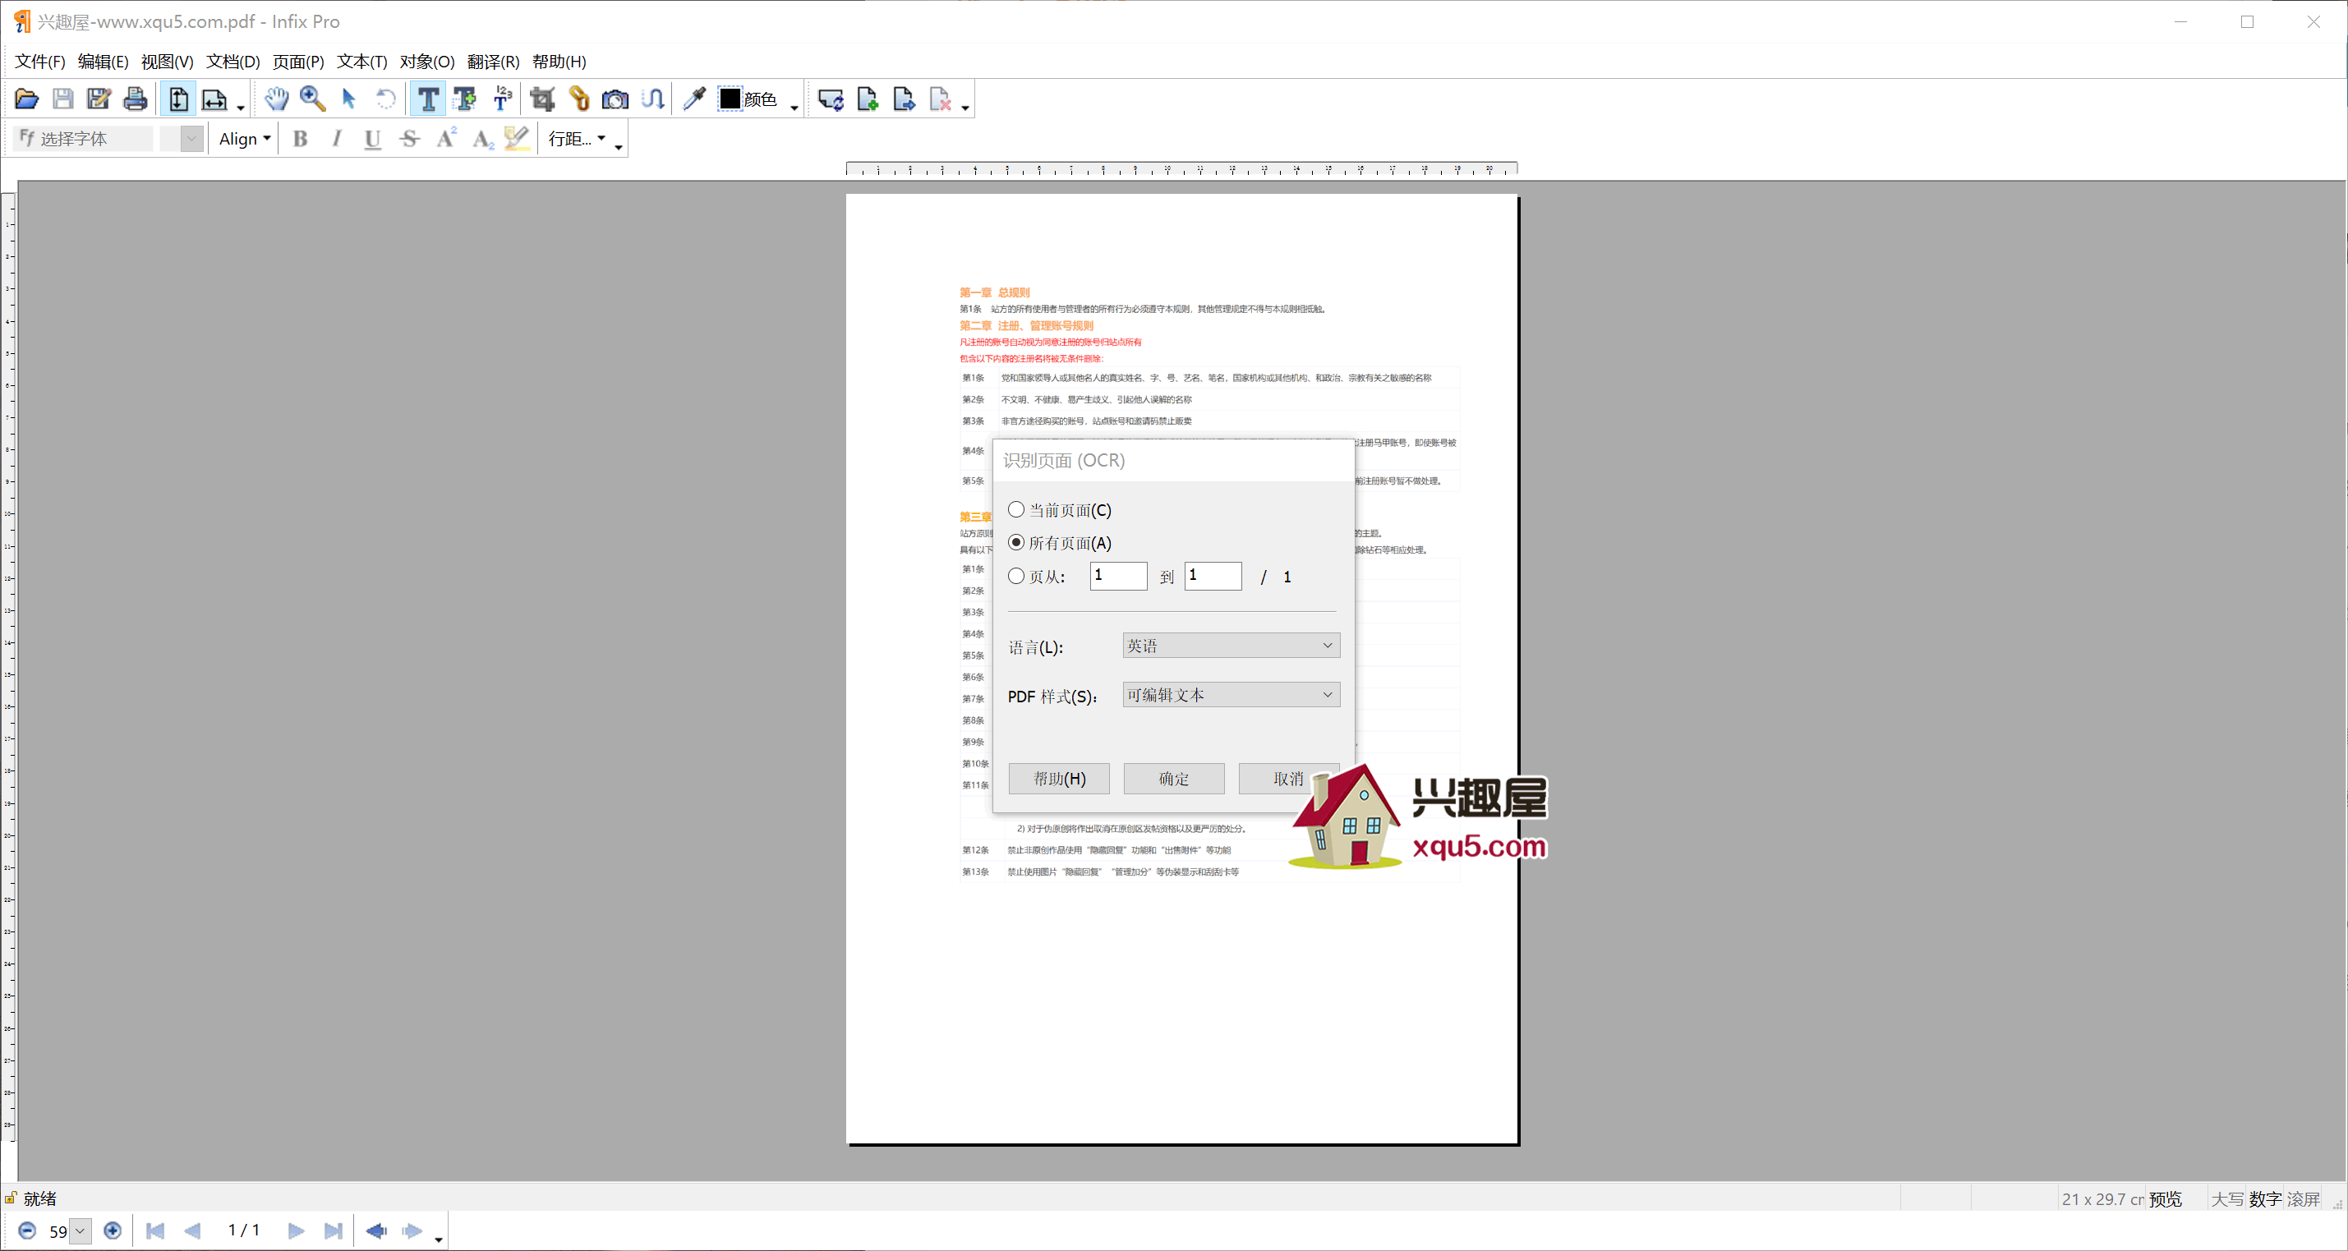Select the Snapshot camera tool
2348x1251 pixels.
(x=615, y=99)
